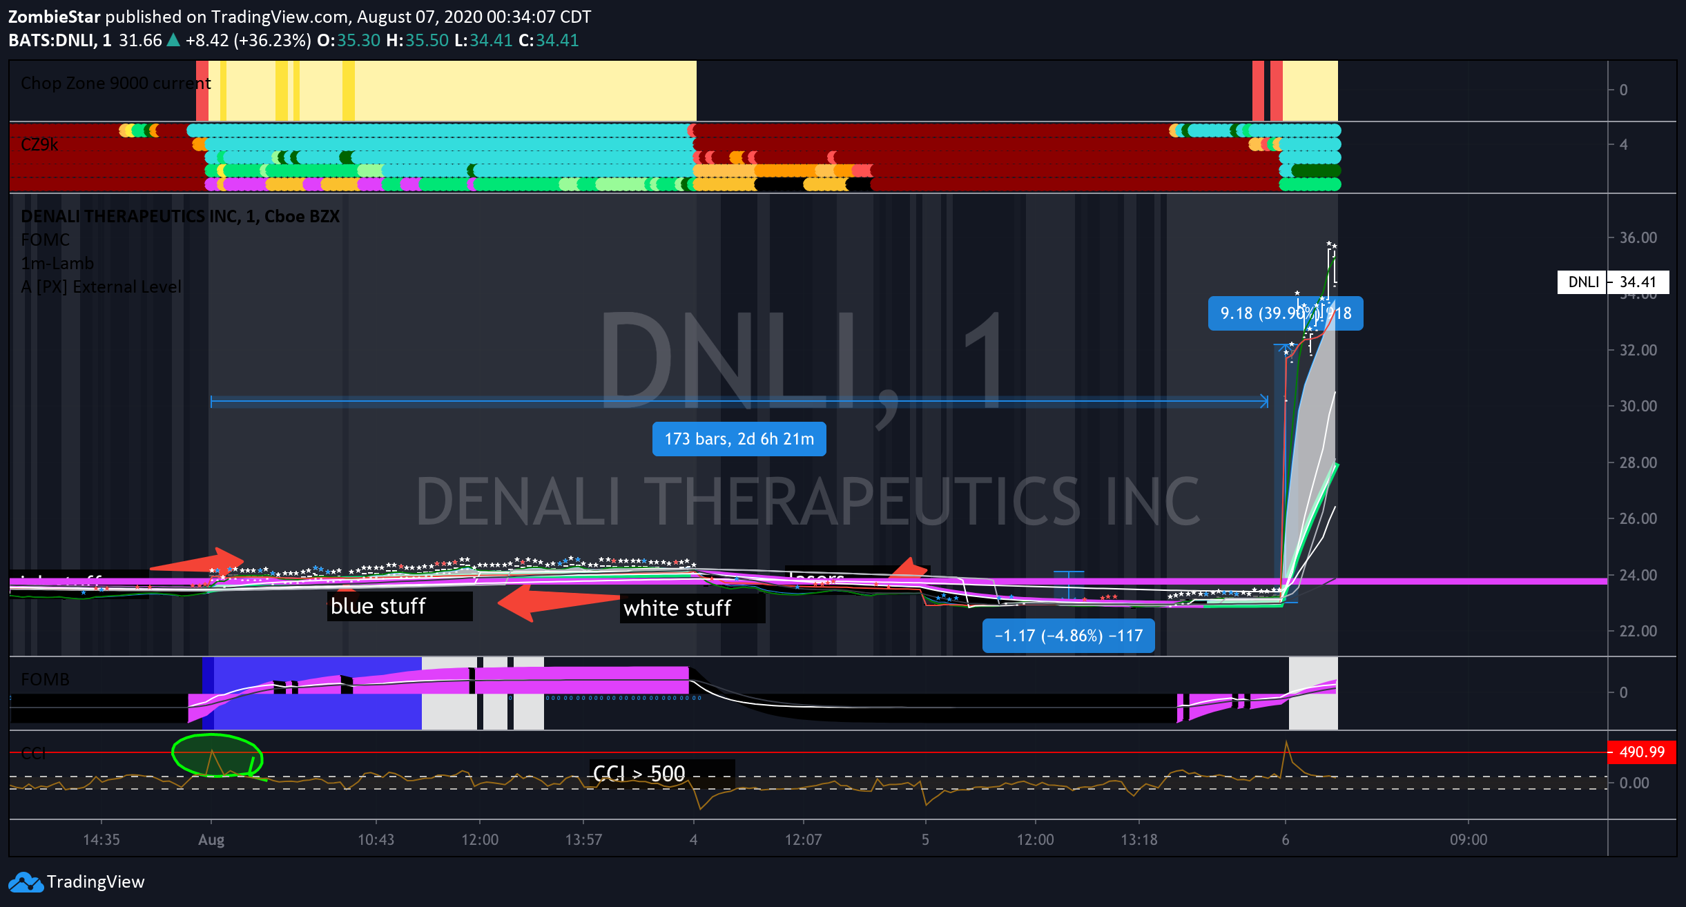
Task: Select the BATS:DNLI, 1 symbol label
Action: pos(60,40)
